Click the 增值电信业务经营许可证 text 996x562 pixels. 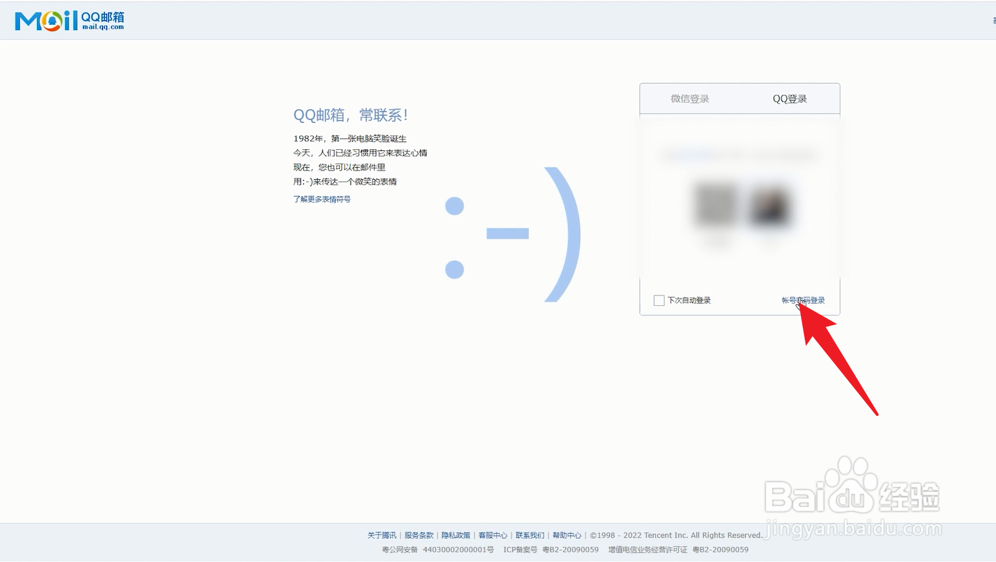(x=648, y=550)
